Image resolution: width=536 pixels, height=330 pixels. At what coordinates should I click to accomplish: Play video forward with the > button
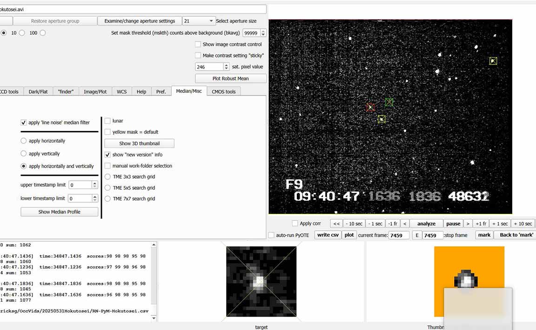pyautogui.click(x=468, y=224)
